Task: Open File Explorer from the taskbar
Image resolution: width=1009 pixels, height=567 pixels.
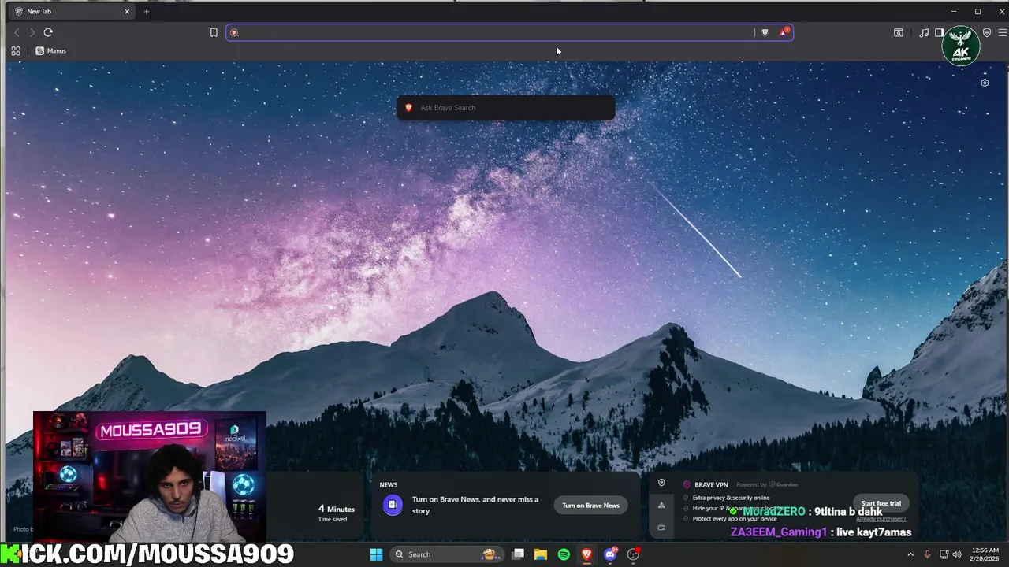Action: 541,554
